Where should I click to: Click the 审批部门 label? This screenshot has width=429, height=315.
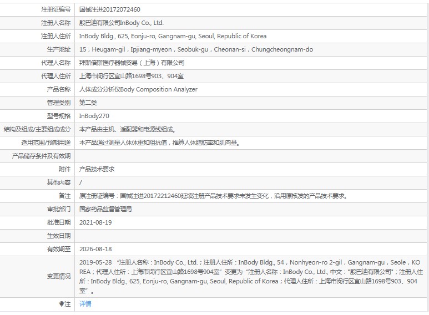[x=59, y=209]
